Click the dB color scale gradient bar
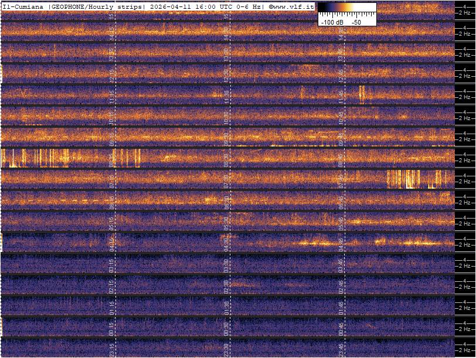This screenshot has height=358, width=476. tap(347, 8)
